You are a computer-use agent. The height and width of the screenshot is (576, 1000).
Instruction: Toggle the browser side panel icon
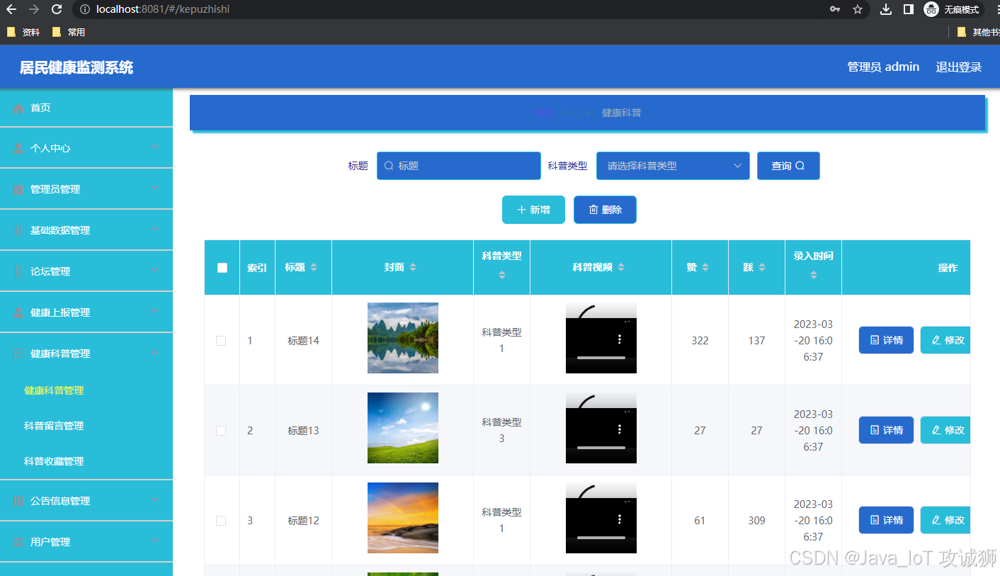[x=909, y=9]
